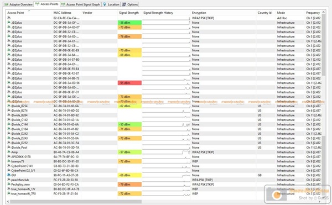Open the Access Point Signal Graph tab
Viewport: 332px width, 205px height.
[x=81, y=4]
